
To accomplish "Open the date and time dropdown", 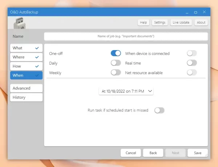I will coord(126,91).
